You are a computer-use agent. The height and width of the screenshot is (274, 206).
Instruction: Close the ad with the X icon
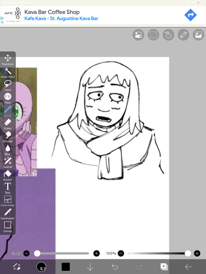pyautogui.click(x=2, y=22)
